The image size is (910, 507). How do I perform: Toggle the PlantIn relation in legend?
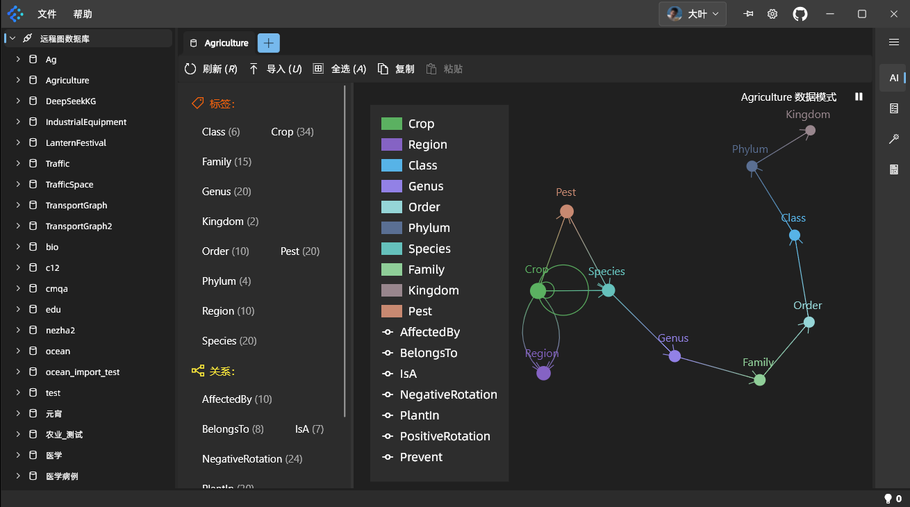coord(411,415)
